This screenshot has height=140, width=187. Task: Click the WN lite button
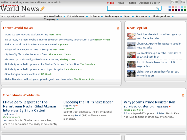tap(174, 2)
